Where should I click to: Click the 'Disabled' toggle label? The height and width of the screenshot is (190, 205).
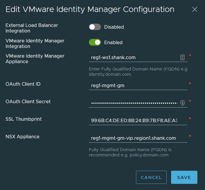[114, 27]
